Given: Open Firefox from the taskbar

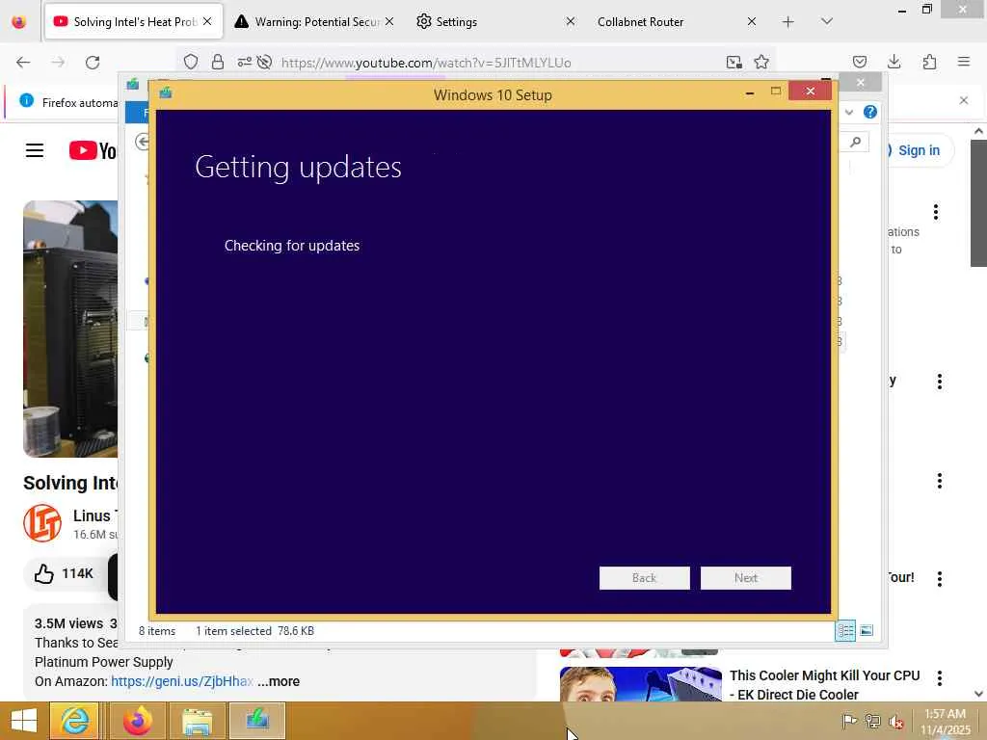Looking at the screenshot, I should (x=138, y=721).
